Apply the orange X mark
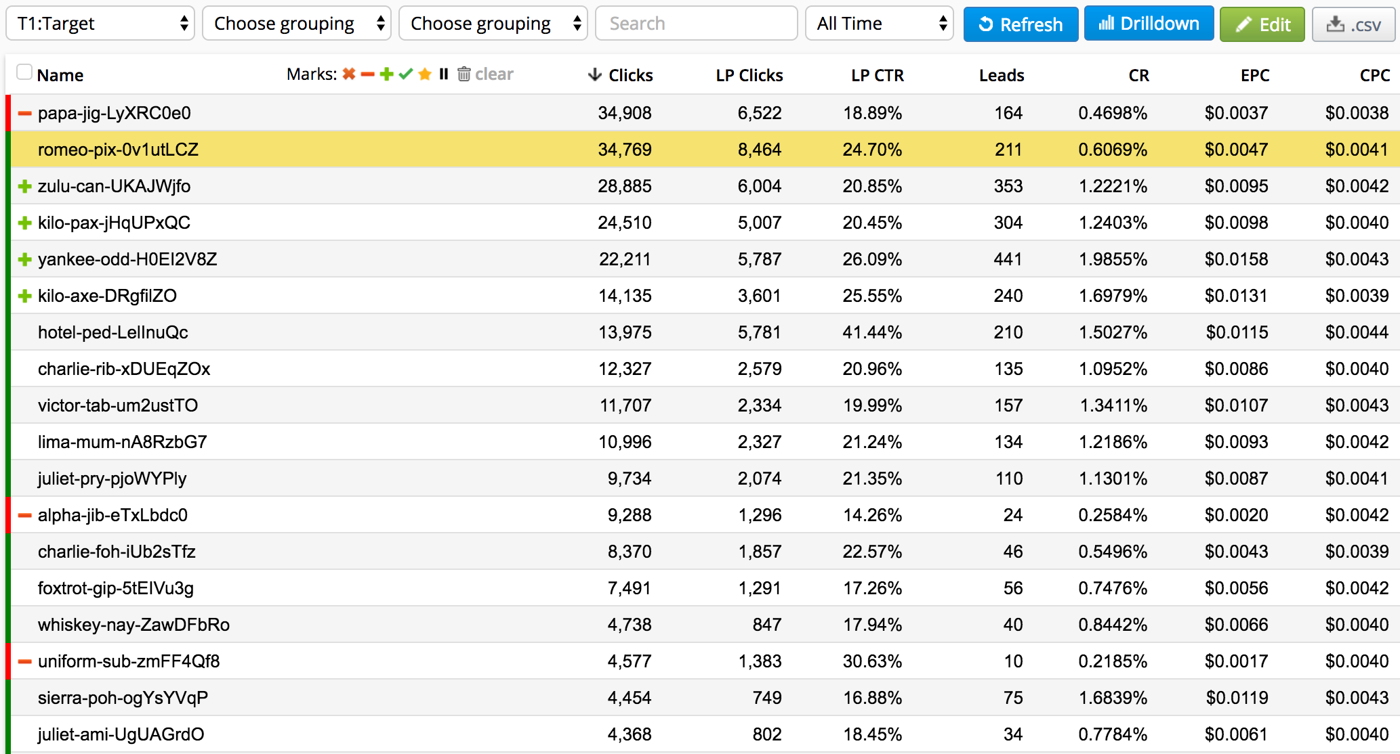1400x754 pixels. [x=349, y=74]
